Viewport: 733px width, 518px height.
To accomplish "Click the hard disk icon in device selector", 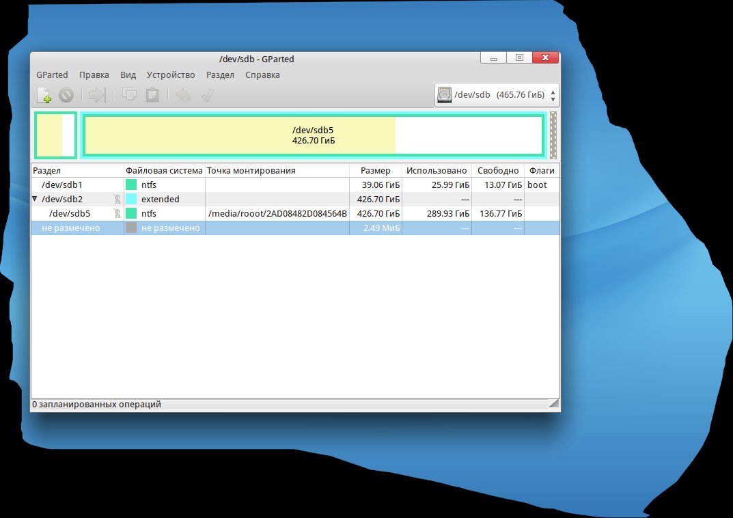I will pyautogui.click(x=444, y=95).
